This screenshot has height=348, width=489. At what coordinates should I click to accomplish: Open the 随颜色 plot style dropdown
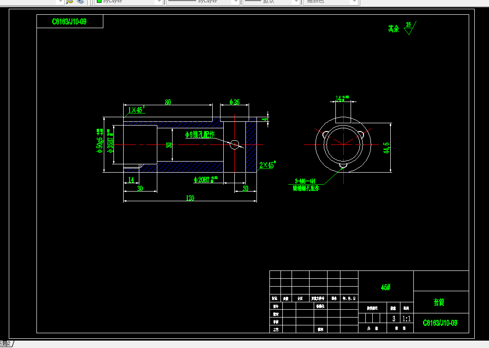(x=331, y=1)
